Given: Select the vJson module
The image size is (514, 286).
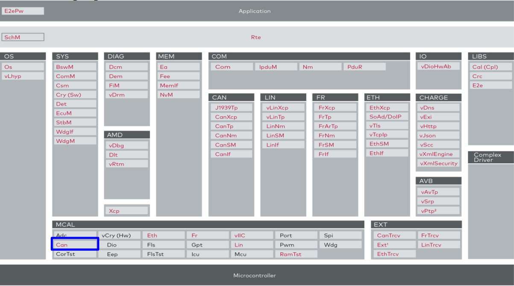Looking at the screenshot, I should tap(439, 136).
